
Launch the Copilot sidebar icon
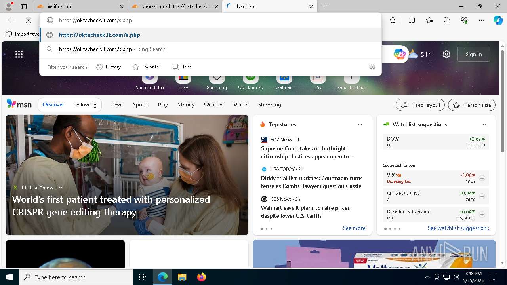[498, 20]
